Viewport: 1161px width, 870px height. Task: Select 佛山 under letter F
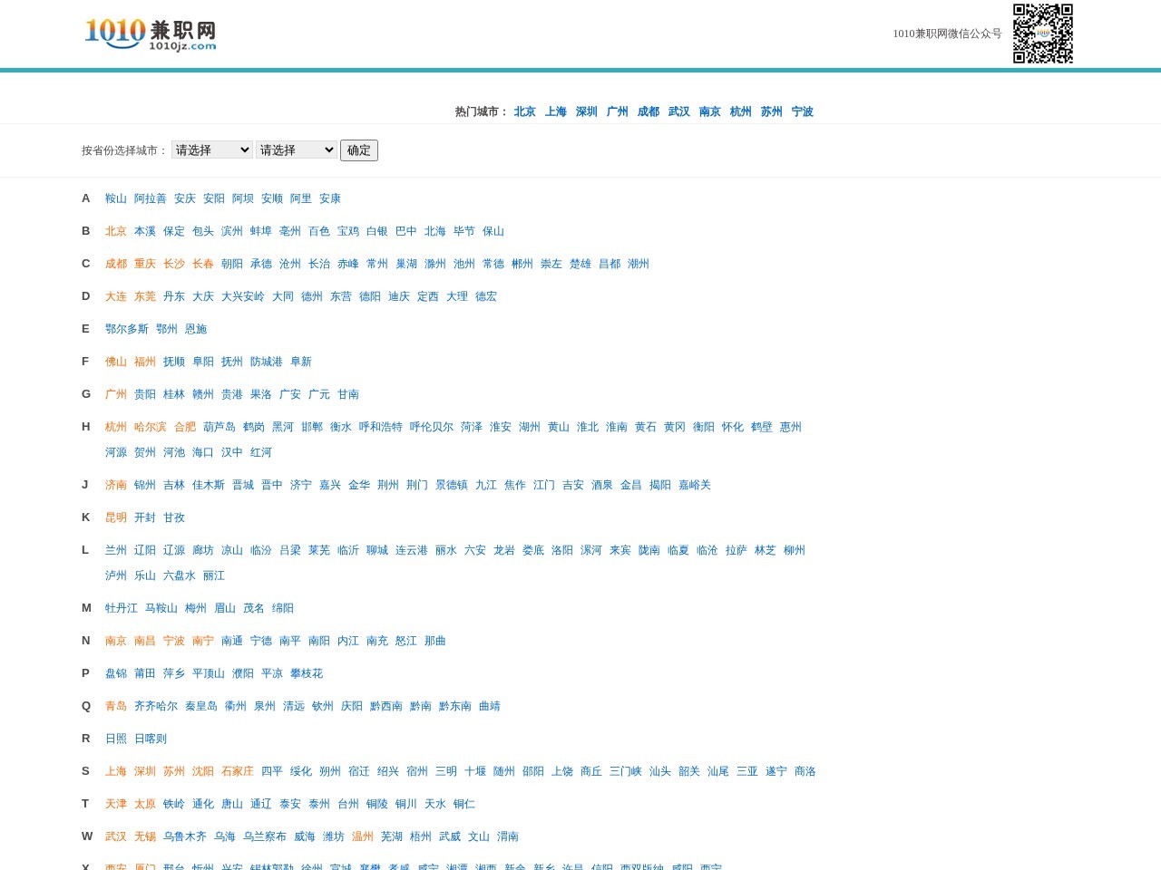pyautogui.click(x=116, y=362)
